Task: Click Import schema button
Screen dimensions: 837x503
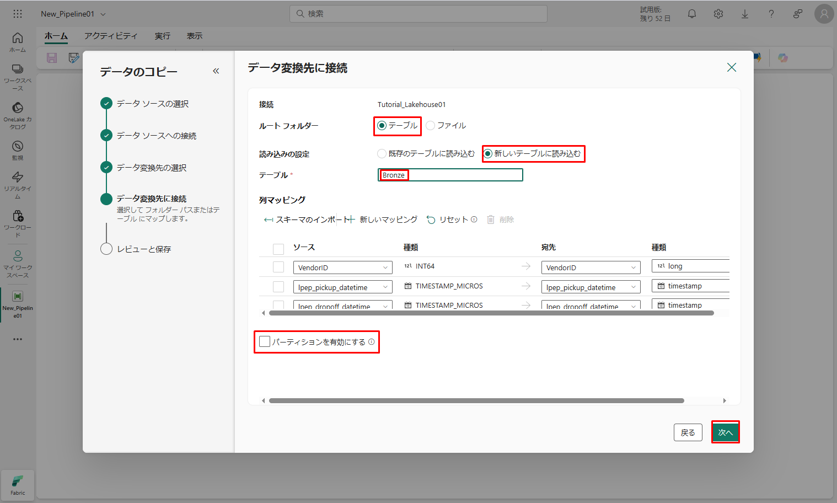Action: click(x=307, y=220)
